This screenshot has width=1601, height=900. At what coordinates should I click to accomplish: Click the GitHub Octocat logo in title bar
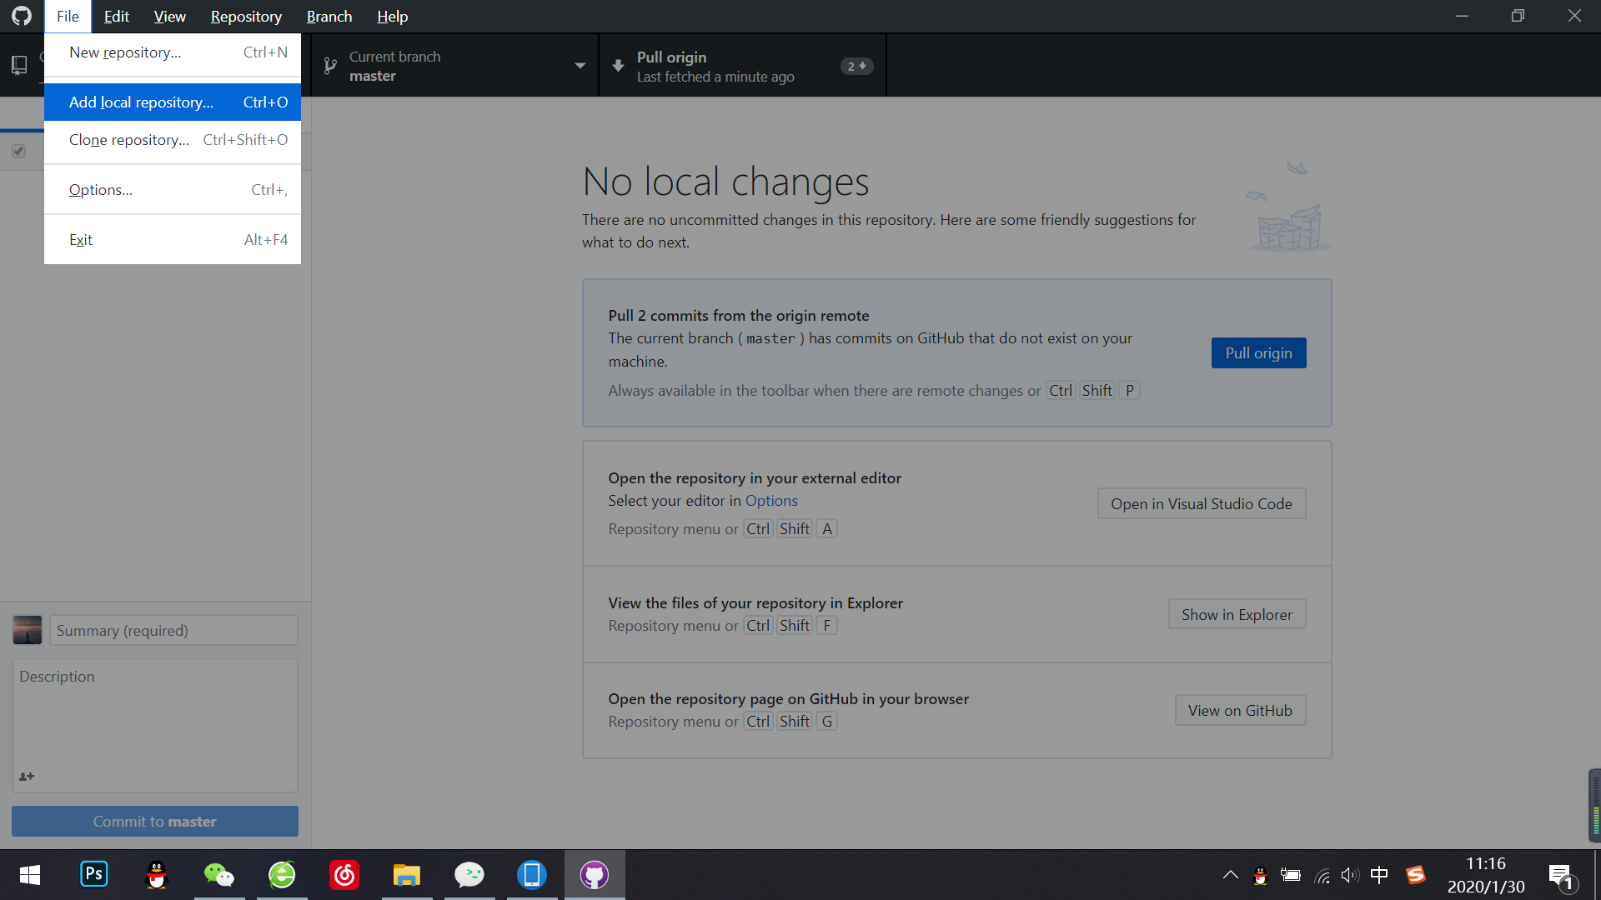point(22,16)
